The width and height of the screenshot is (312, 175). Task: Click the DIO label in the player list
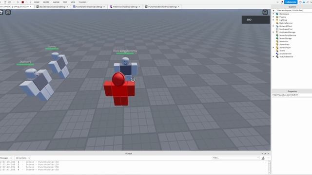tap(249, 20)
